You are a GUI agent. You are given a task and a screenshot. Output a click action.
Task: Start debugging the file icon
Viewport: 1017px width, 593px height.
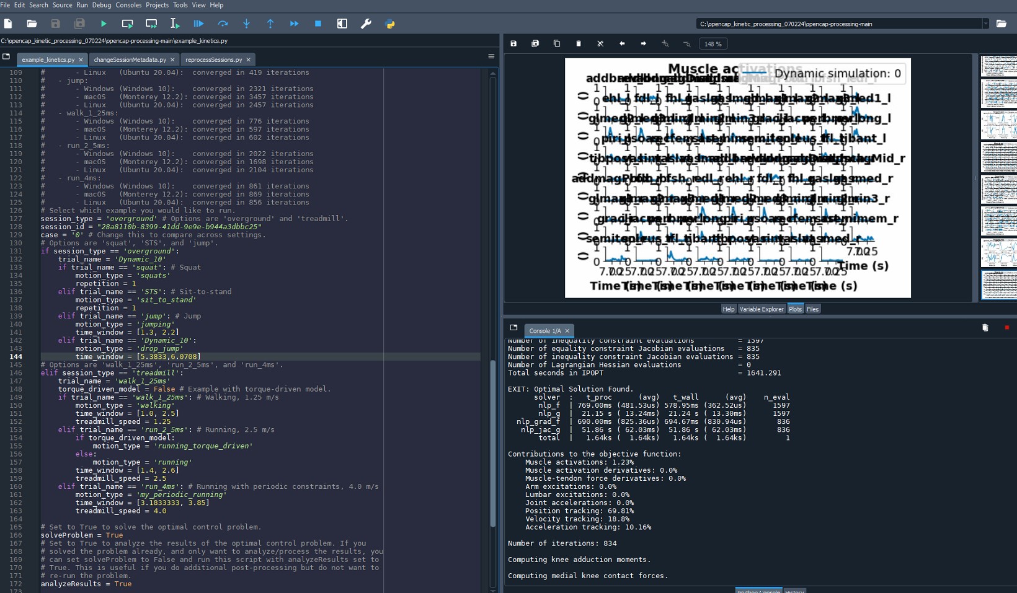(198, 24)
